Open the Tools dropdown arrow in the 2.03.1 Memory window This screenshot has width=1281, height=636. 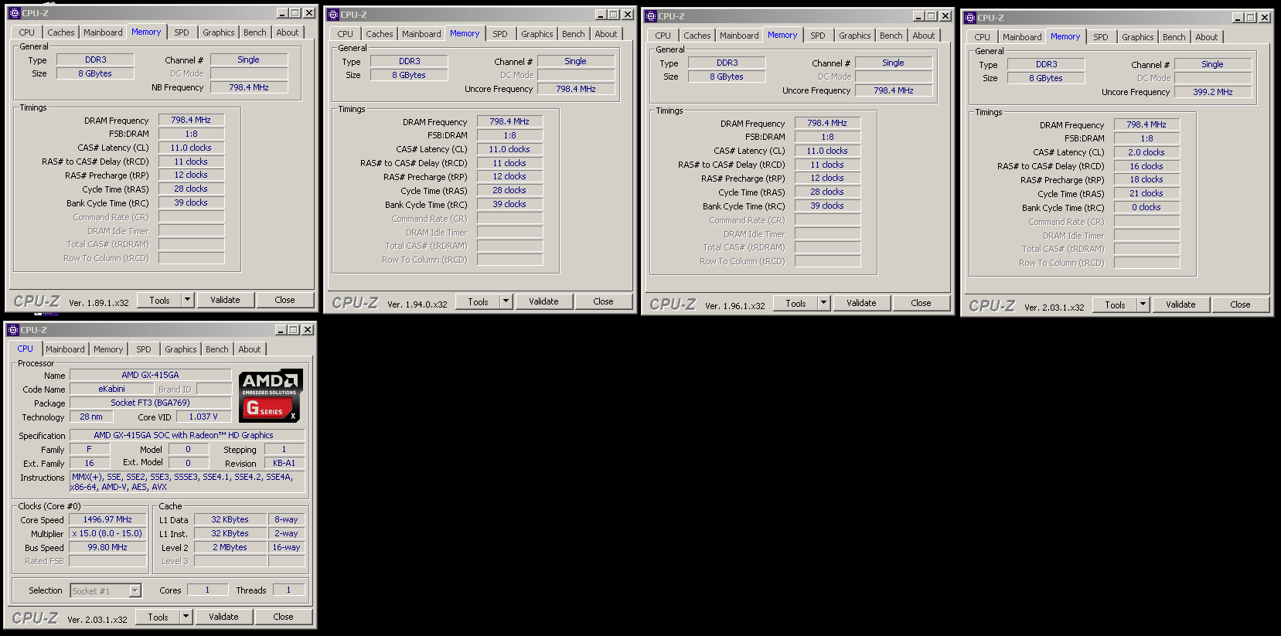1143,304
